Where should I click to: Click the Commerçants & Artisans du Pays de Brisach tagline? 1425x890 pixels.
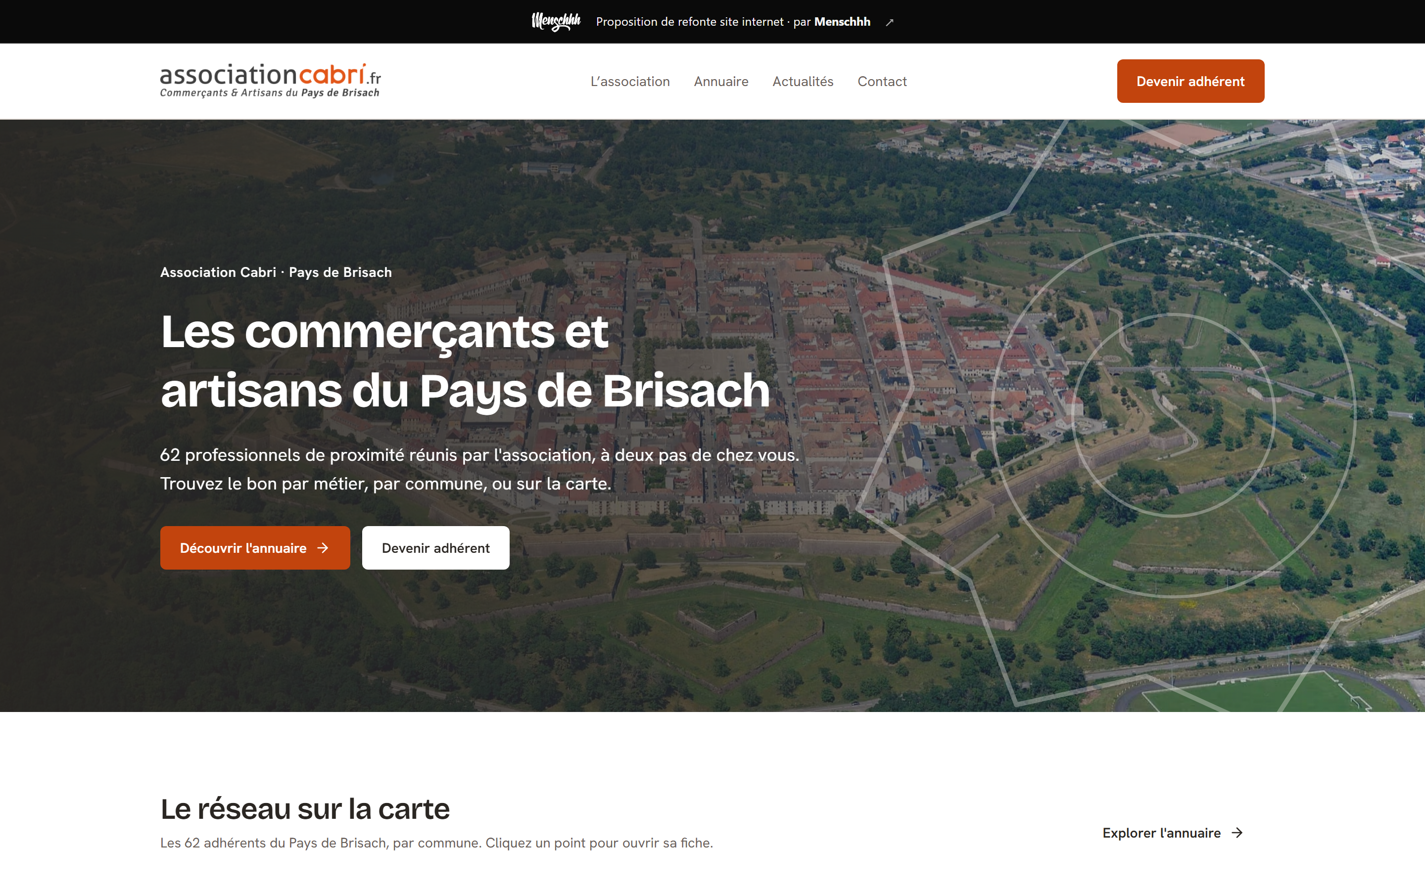pyautogui.click(x=270, y=93)
